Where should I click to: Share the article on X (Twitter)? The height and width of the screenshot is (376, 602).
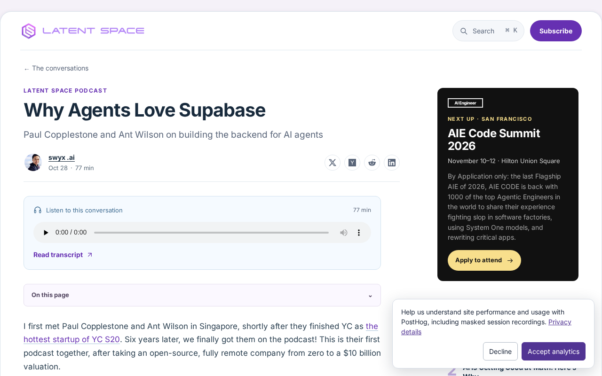click(x=333, y=163)
